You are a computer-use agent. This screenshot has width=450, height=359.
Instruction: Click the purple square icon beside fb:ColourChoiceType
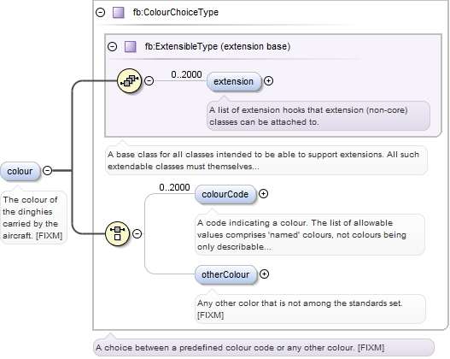(118, 13)
